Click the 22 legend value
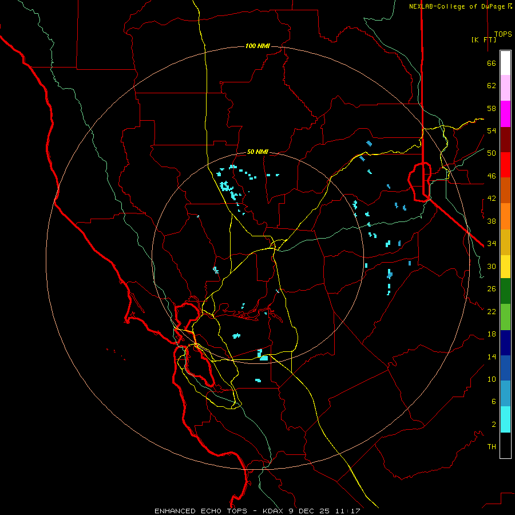The image size is (515, 515). coord(492,312)
